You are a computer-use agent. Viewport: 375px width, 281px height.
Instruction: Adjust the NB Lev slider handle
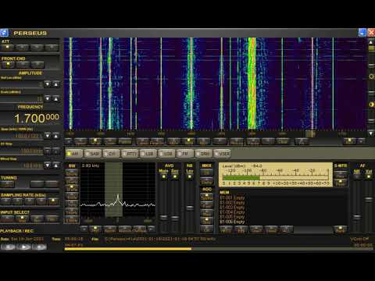pyautogui.click(x=190, y=208)
